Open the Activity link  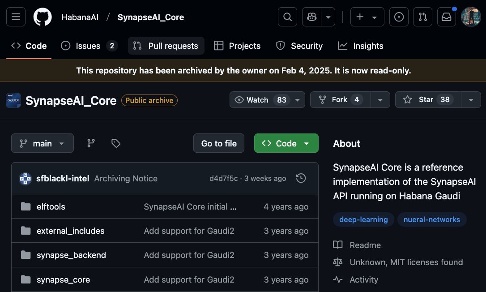(364, 279)
